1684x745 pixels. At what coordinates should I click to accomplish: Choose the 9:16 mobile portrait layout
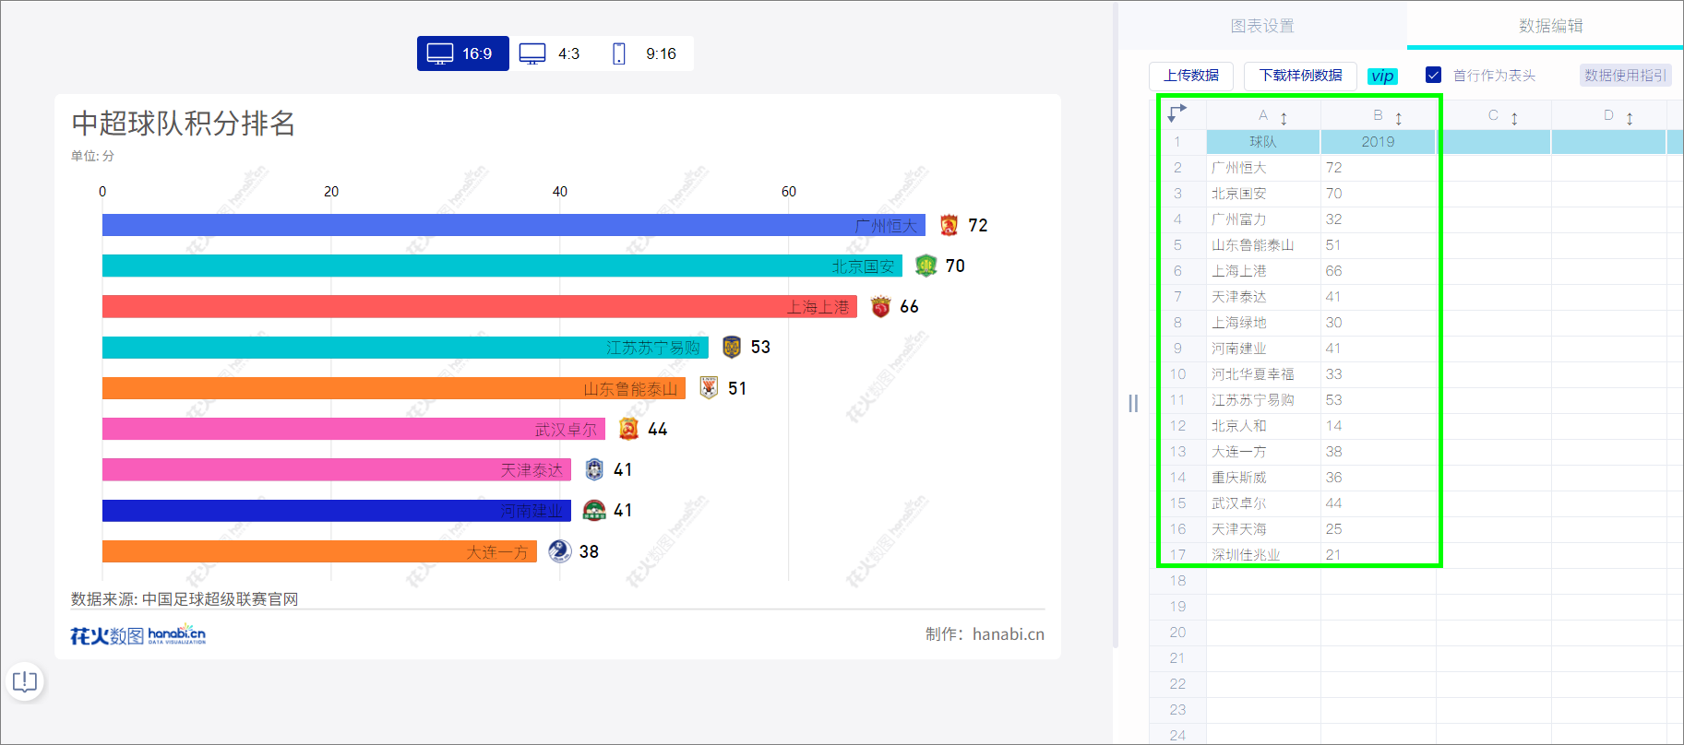645,53
